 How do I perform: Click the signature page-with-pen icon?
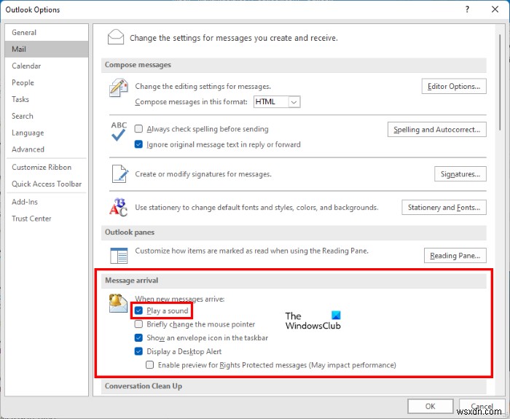point(119,173)
